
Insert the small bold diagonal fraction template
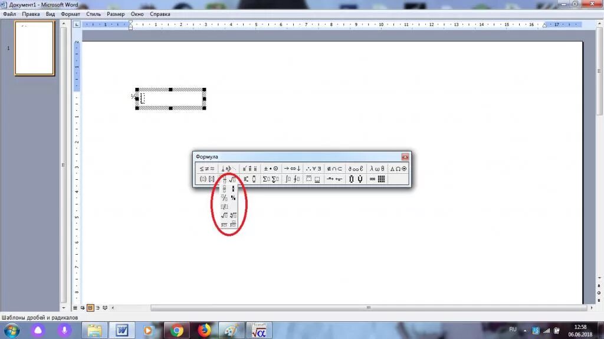coord(233,198)
